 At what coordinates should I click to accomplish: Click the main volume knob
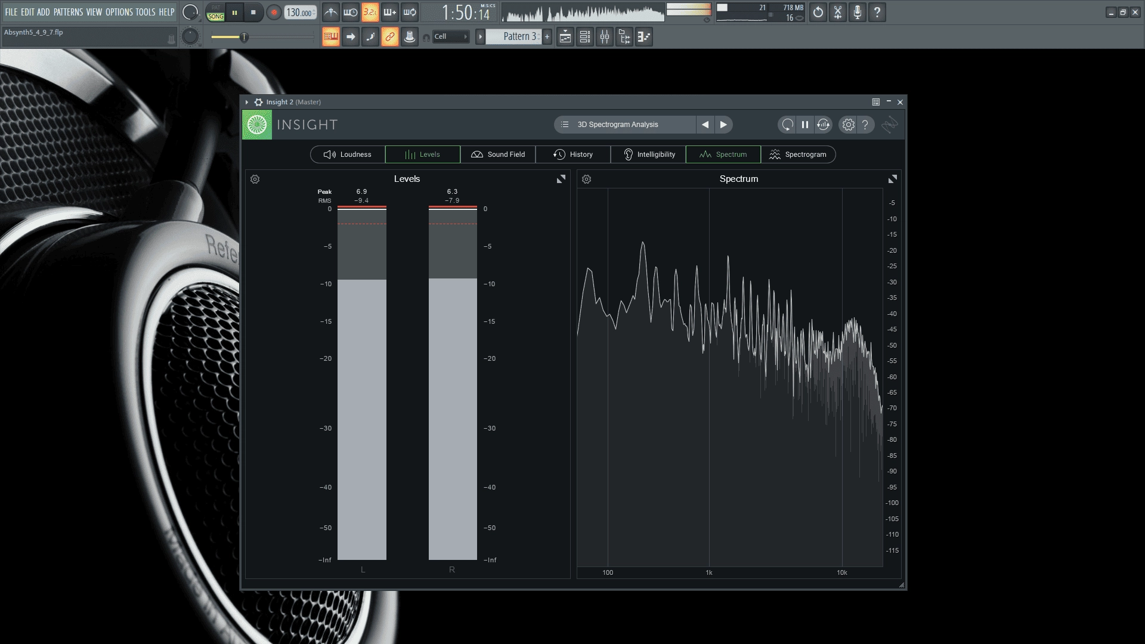[x=190, y=12]
